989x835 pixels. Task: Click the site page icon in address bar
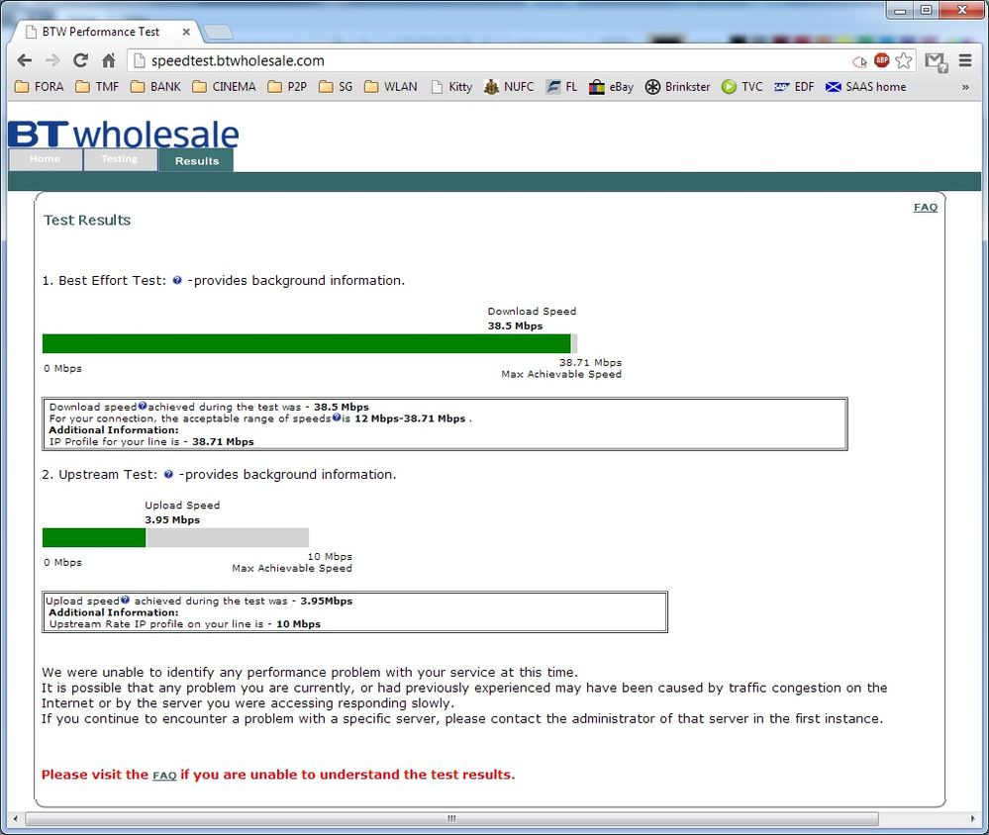(x=140, y=60)
